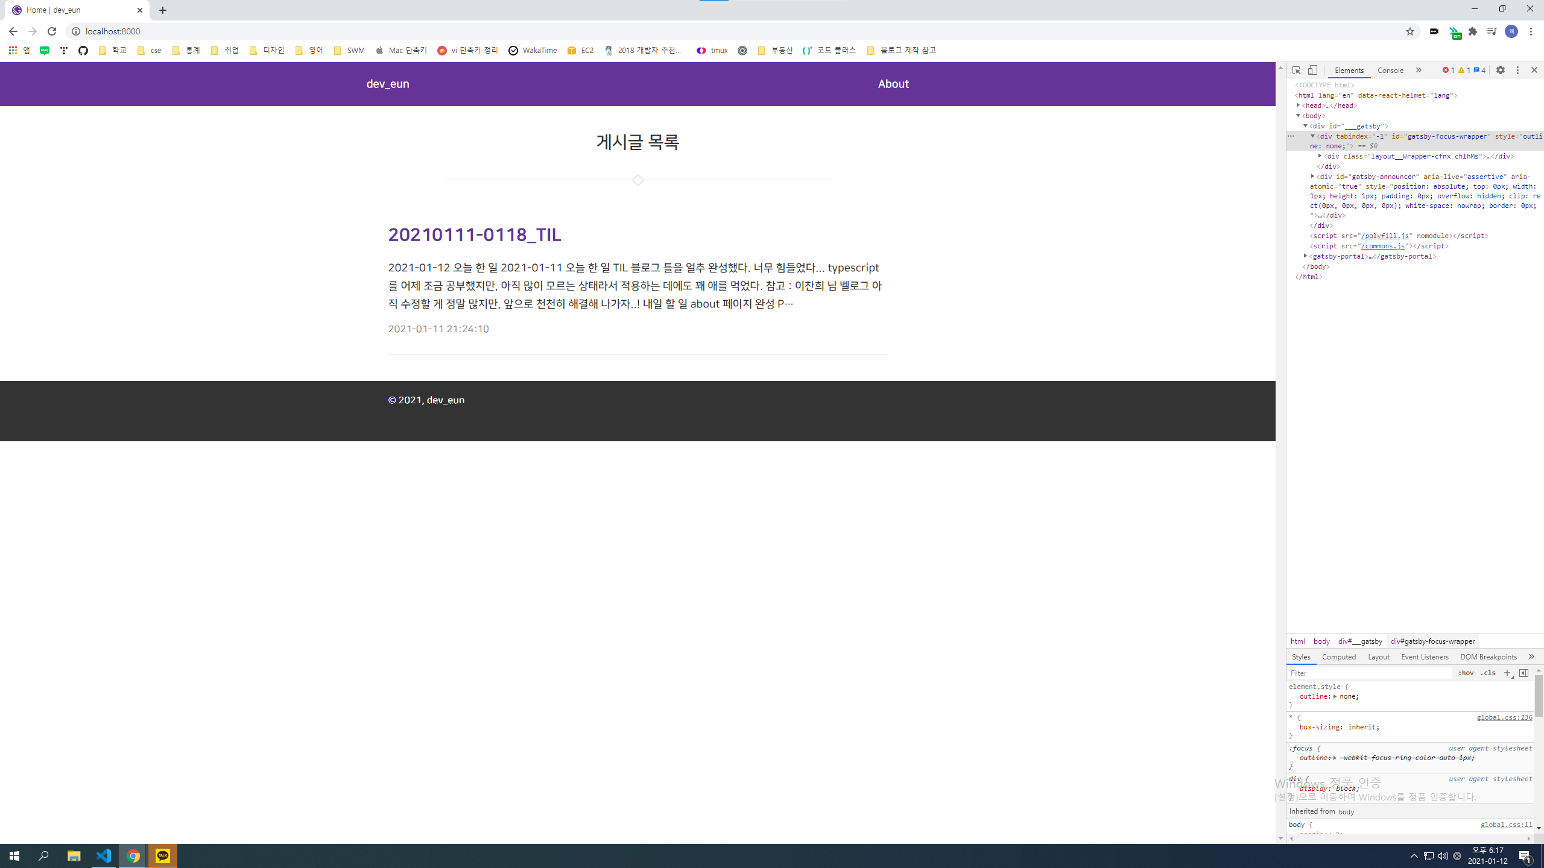Expand the head element node

click(x=1299, y=105)
